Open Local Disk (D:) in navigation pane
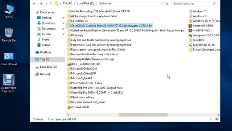232x131 pixels. pyautogui.click(x=46, y=67)
